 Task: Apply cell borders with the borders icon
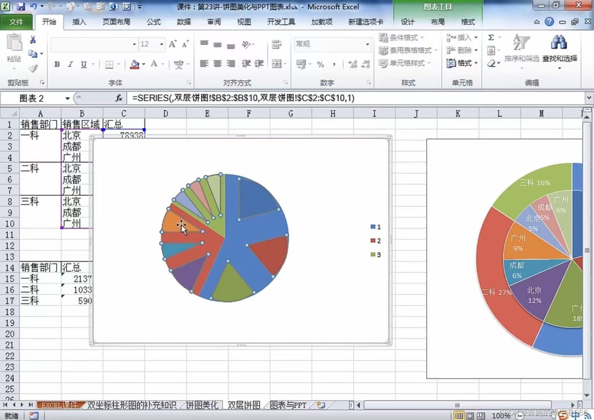click(x=109, y=65)
